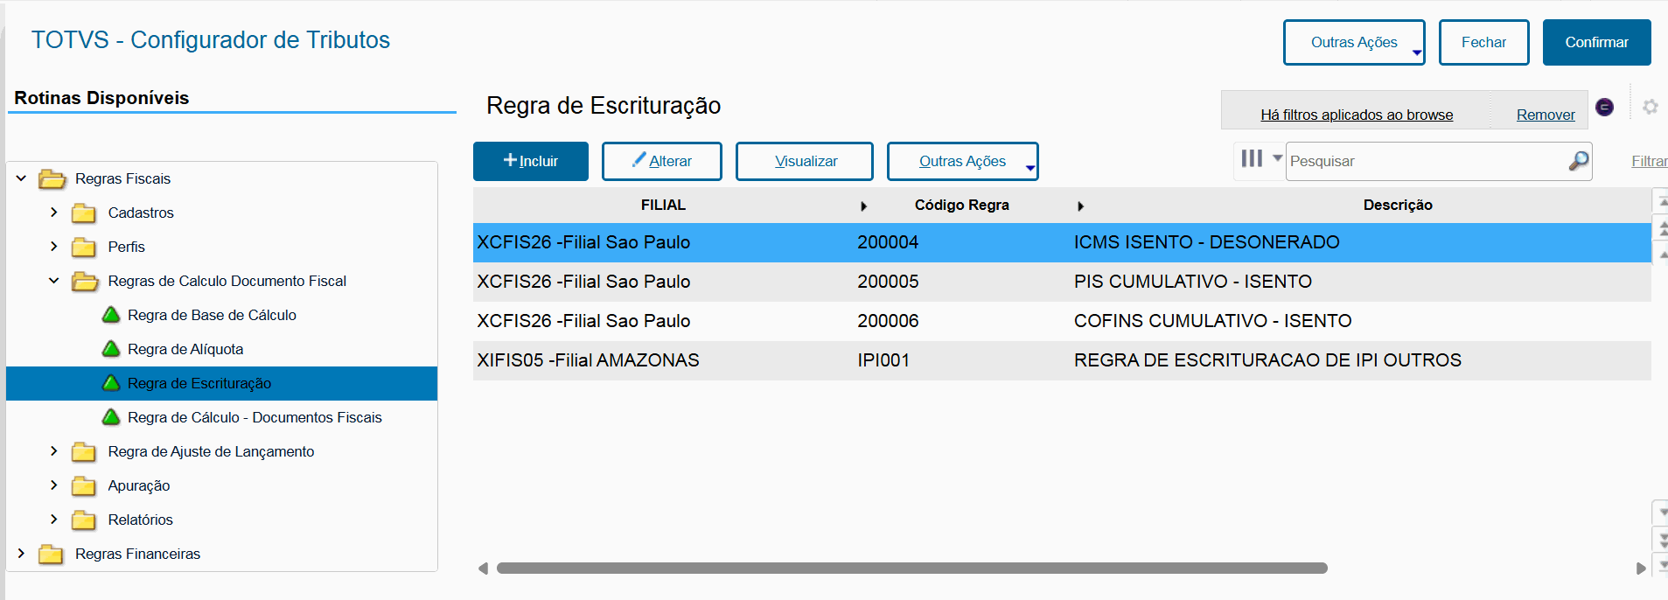Click the dark round filter indicator icon
The image size is (1668, 600).
pyautogui.click(x=1604, y=107)
